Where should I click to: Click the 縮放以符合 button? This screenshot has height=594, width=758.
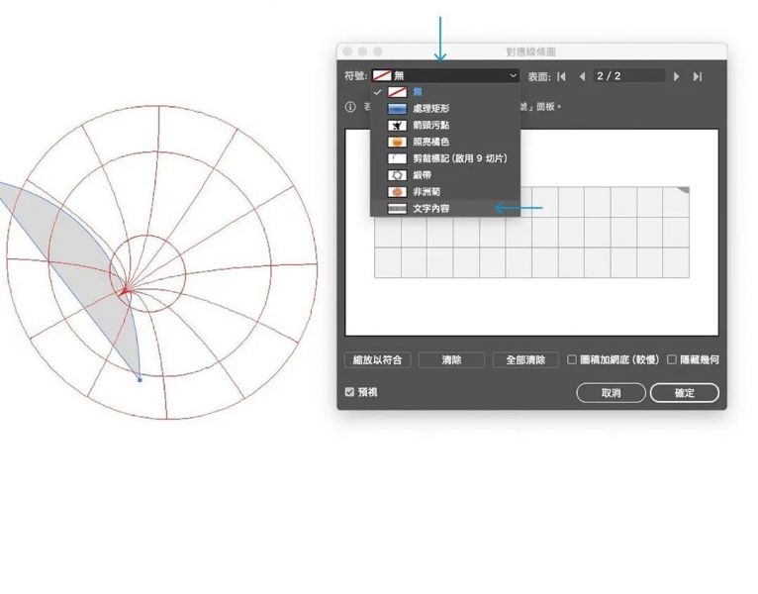(x=377, y=360)
